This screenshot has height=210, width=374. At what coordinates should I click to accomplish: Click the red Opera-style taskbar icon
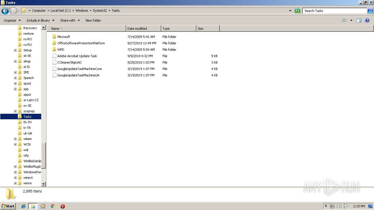[63, 206]
